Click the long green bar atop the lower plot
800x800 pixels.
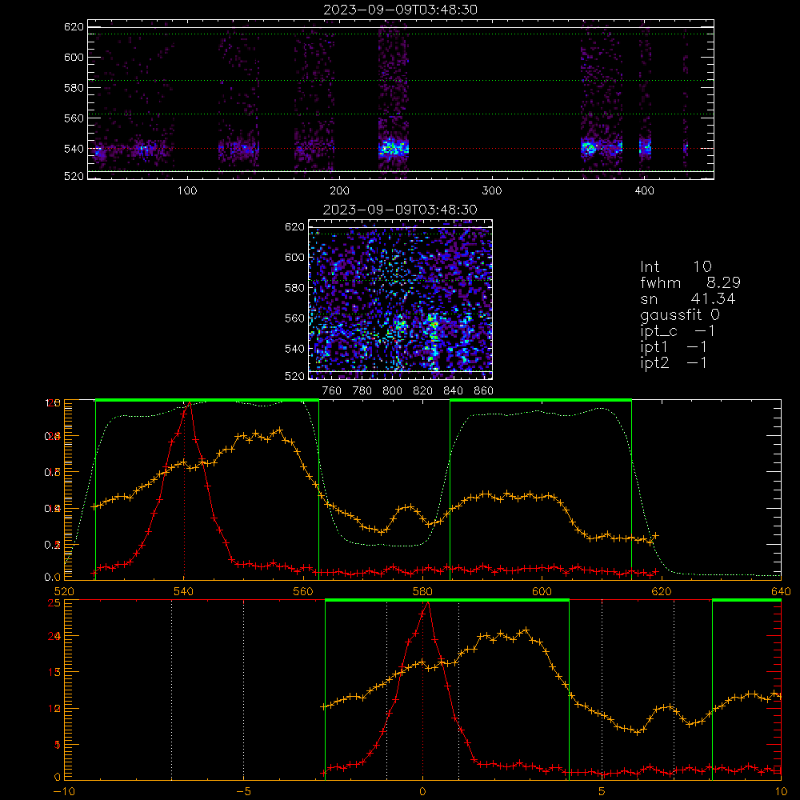[447, 600]
